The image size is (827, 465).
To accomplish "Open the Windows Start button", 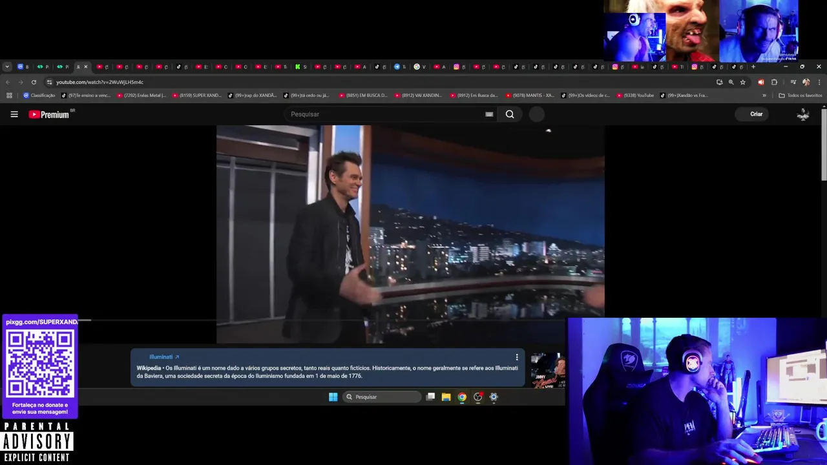I will pyautogui.click(x=333, y=397).
